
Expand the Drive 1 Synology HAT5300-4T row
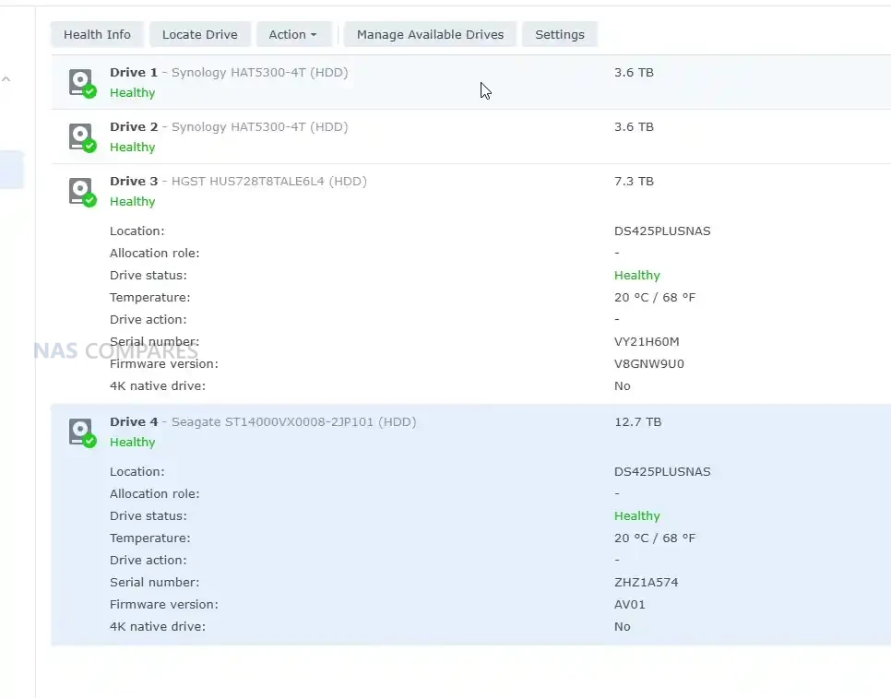coord(229,72)
